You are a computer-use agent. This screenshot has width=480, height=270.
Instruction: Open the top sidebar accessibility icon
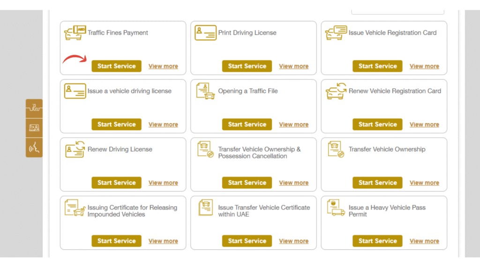pyautogui.click(x=34, y=108)
